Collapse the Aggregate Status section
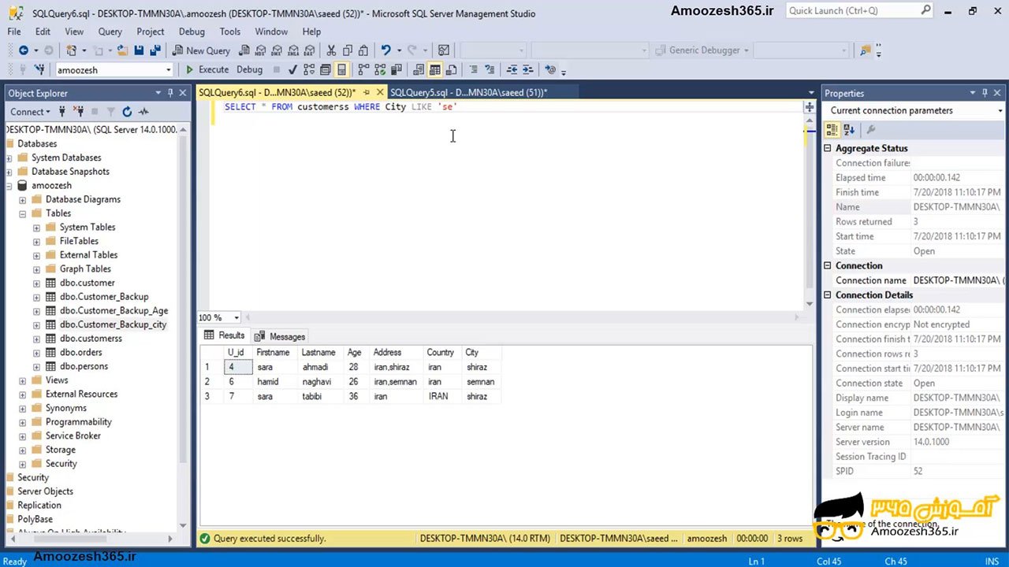 [828, 148]
